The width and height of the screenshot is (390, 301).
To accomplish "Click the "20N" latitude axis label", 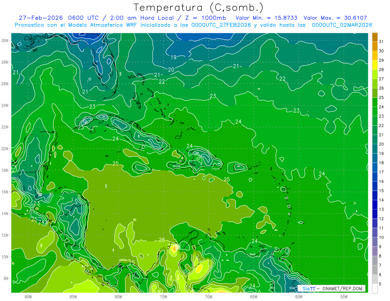I will point(5,149).
